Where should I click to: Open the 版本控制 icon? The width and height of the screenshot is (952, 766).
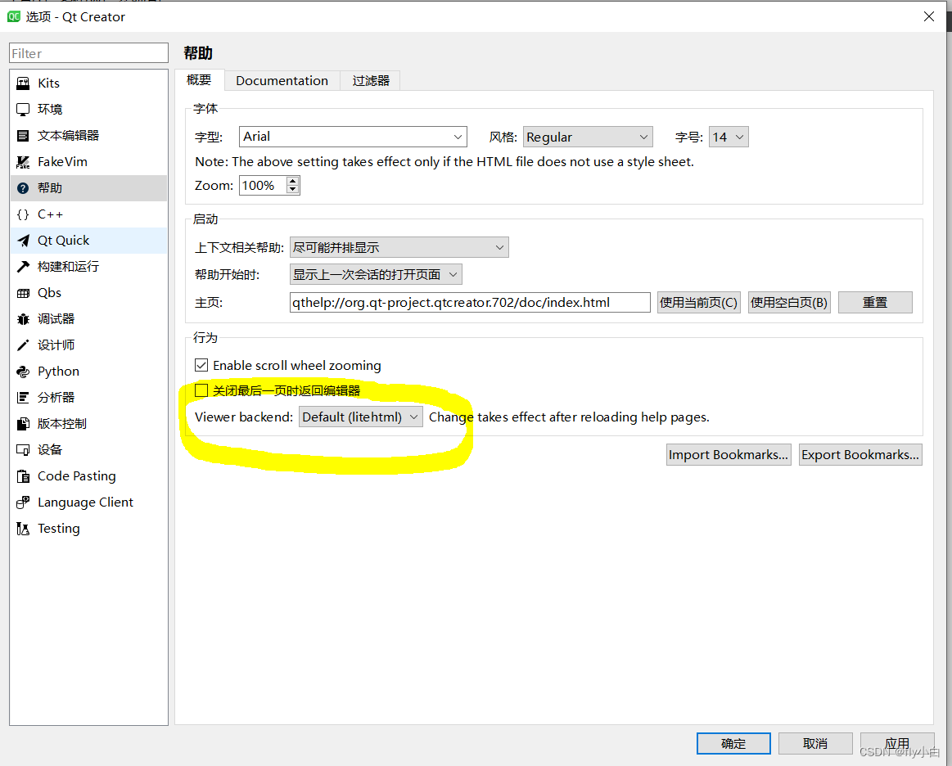(23, 424)
